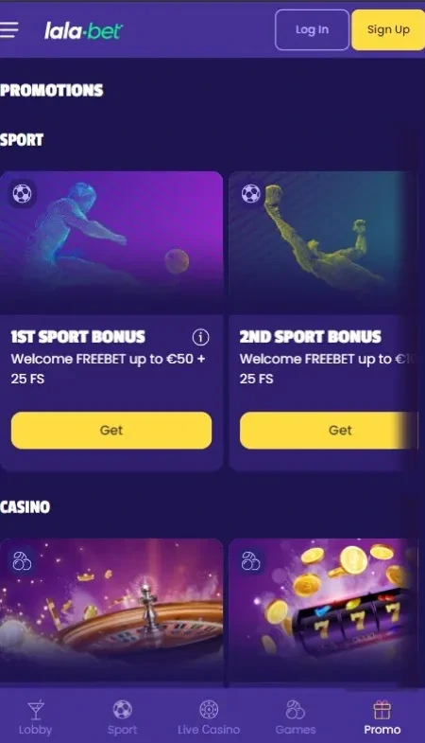This screenshot has height=743, width=425.
Task: Get the 2nd Sport Bonus
Action: point(329,431)
